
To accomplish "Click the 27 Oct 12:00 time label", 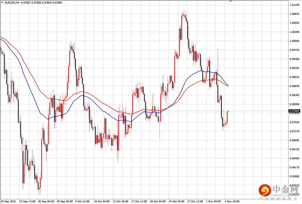I will (195, 202).
